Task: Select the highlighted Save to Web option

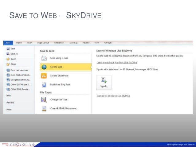Action: pyautogui.click(x=66, y=67)
